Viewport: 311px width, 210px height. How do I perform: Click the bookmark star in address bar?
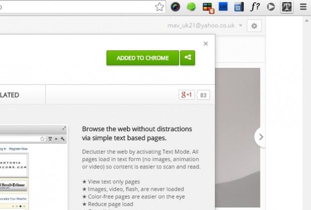coord(159,7)
